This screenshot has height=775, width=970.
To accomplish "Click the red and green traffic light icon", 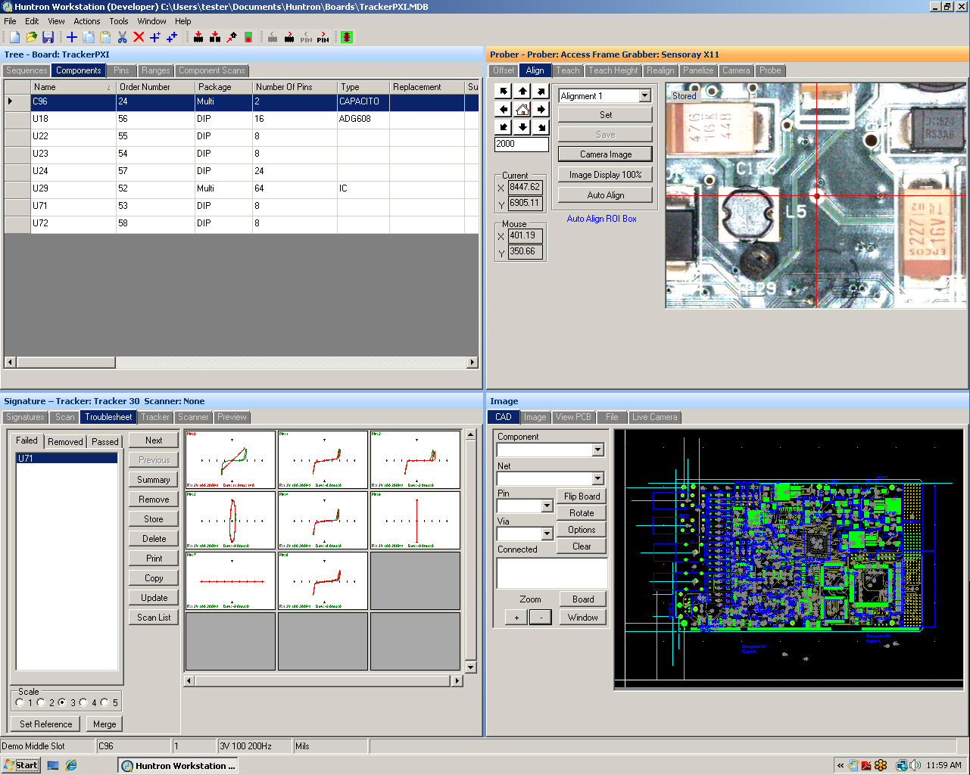I will tap(248, 37).
